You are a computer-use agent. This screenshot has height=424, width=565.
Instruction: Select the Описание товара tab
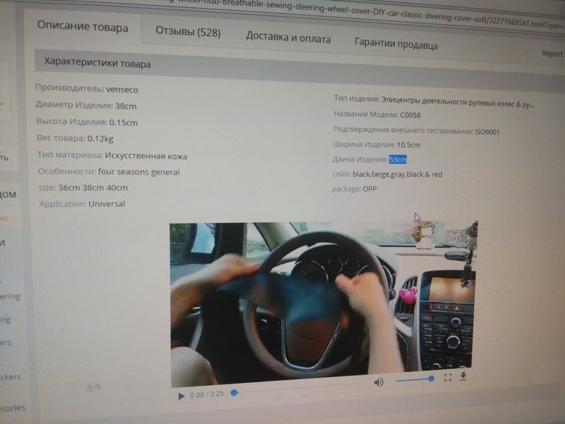tap(82, 26)
